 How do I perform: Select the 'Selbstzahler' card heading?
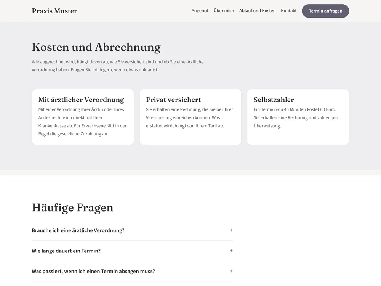click(x=274, y=100)
